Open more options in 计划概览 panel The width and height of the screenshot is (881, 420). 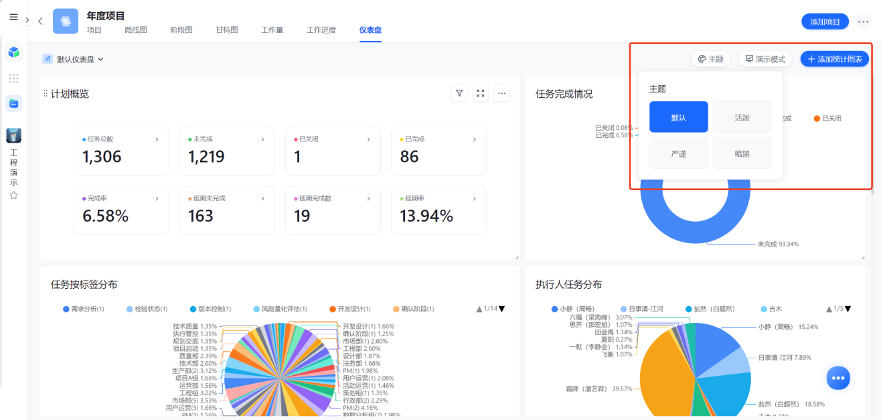(502, 94)
